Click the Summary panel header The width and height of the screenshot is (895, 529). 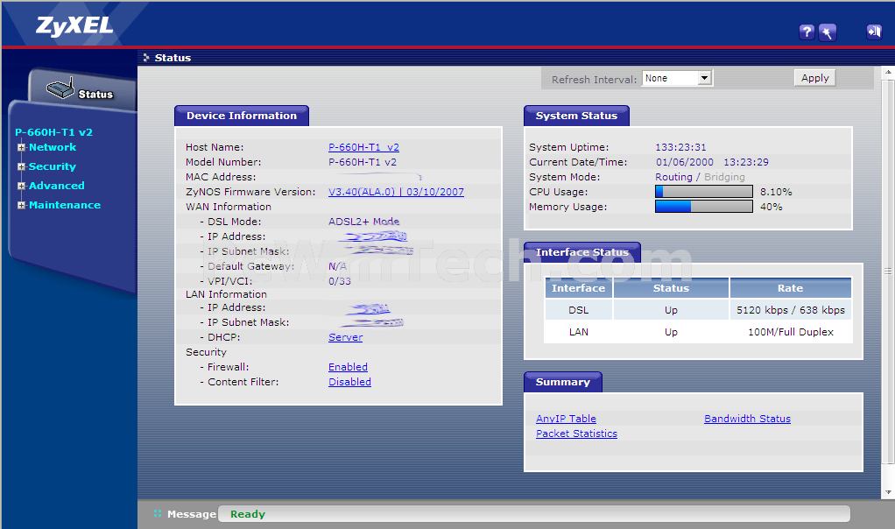[563, 383]
